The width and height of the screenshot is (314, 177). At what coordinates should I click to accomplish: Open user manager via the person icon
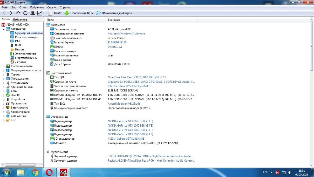click(x=32, y=13)
